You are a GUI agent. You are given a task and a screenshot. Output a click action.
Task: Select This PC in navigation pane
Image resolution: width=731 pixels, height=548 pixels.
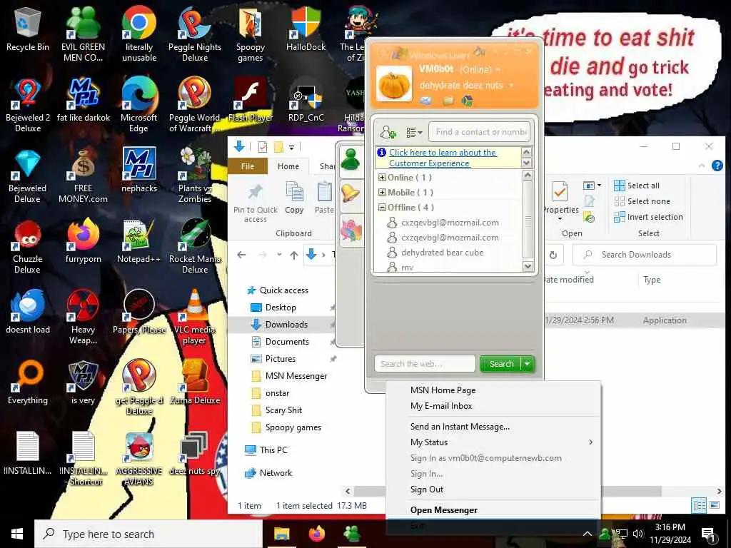tap(273, 450)
